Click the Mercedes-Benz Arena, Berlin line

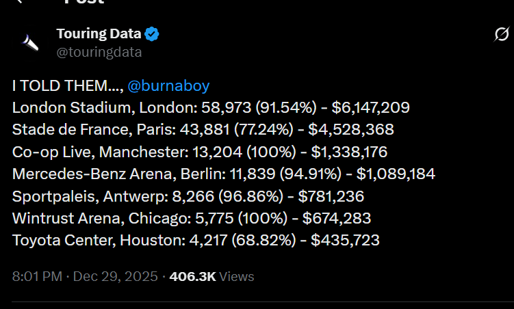pos(223,174)
